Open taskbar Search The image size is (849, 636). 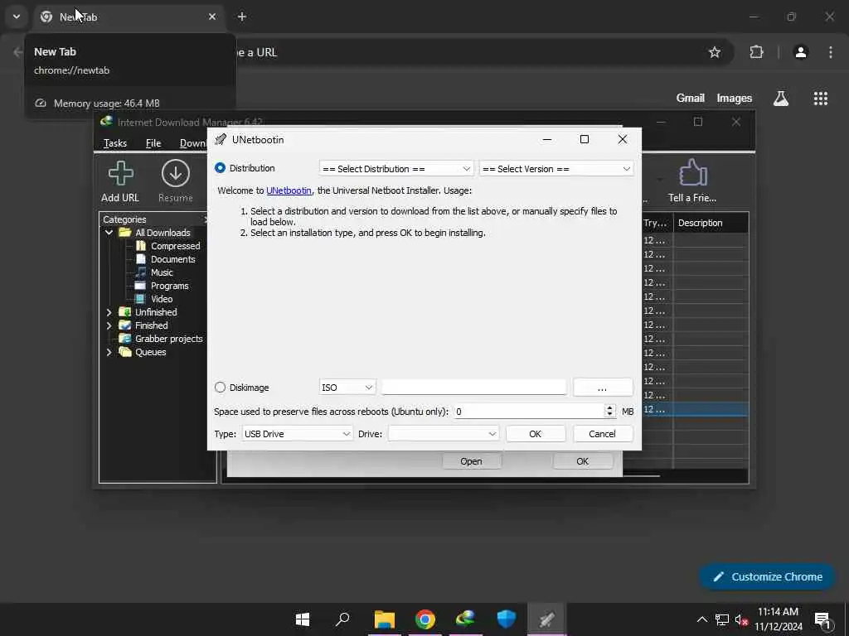pos(342,619)
